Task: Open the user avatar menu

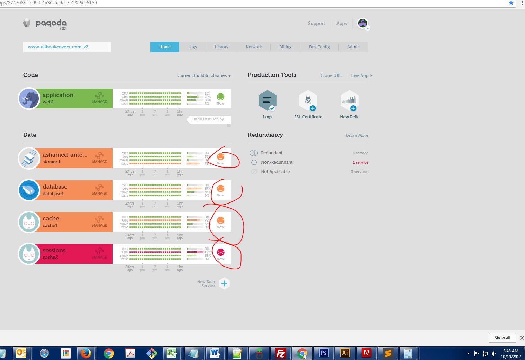Action: (363, 24)
